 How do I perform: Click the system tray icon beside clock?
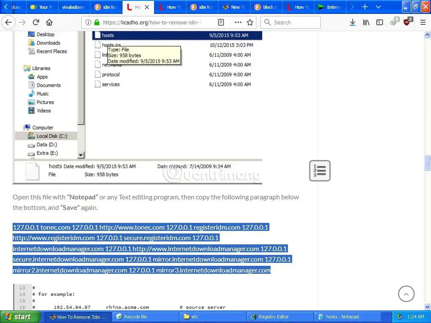tap(400, 317)
